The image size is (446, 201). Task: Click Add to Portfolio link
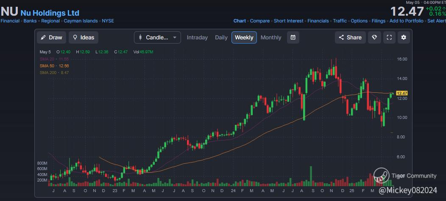click(x=407, y=21)
